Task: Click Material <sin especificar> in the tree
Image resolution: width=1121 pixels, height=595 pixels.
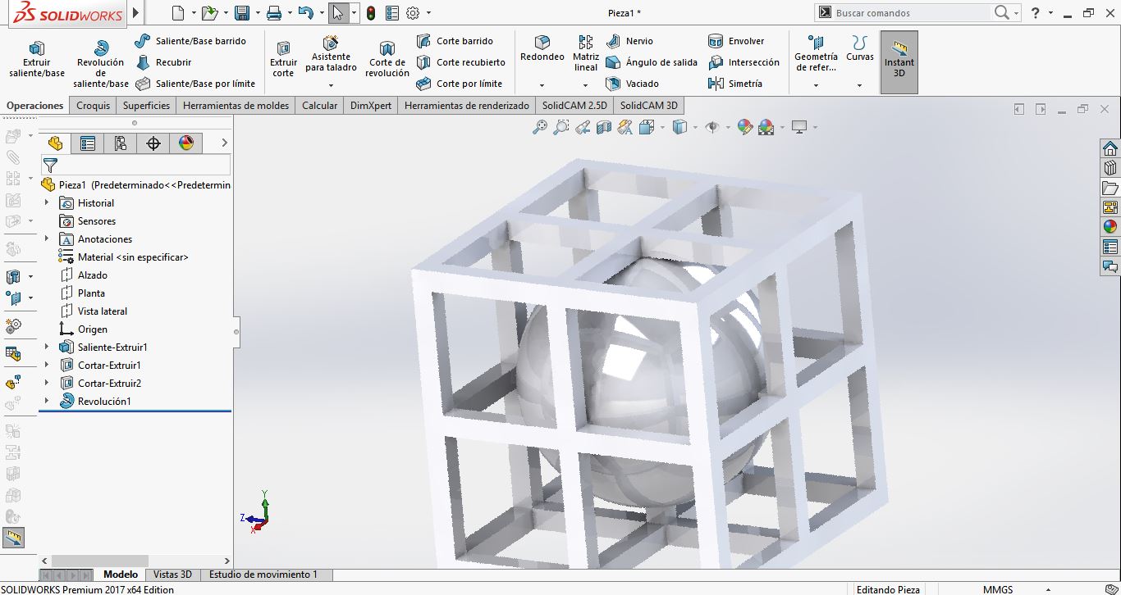Action: 133,257
